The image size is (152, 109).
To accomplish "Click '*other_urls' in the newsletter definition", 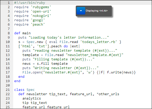I will pyautogui.click(x=108, y=94).
